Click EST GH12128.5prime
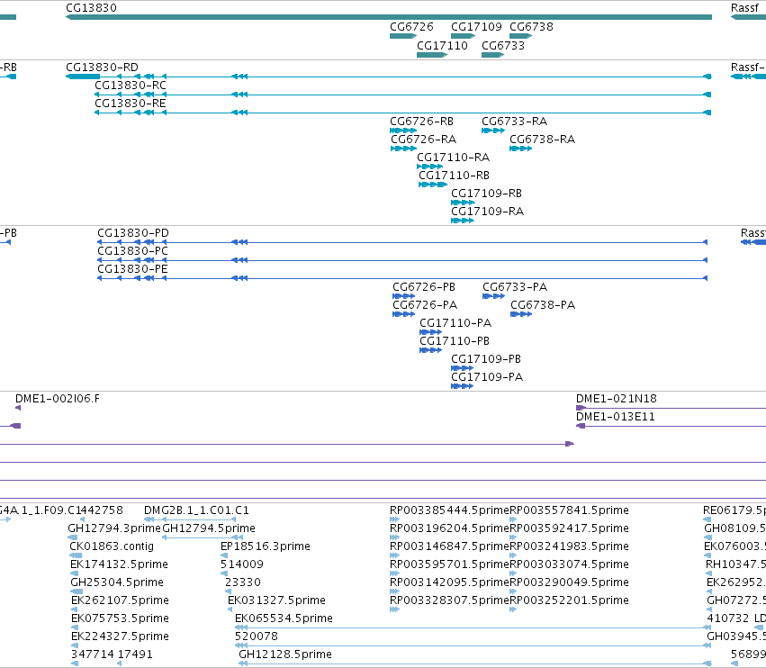 click(475, 663)
